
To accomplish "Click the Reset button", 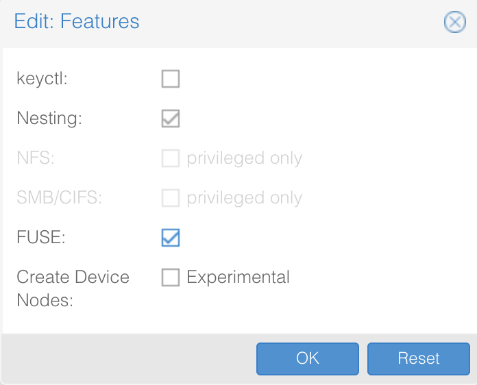I will (419, 358).
